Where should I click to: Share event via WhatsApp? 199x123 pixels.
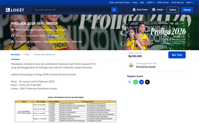coord(135,82)
